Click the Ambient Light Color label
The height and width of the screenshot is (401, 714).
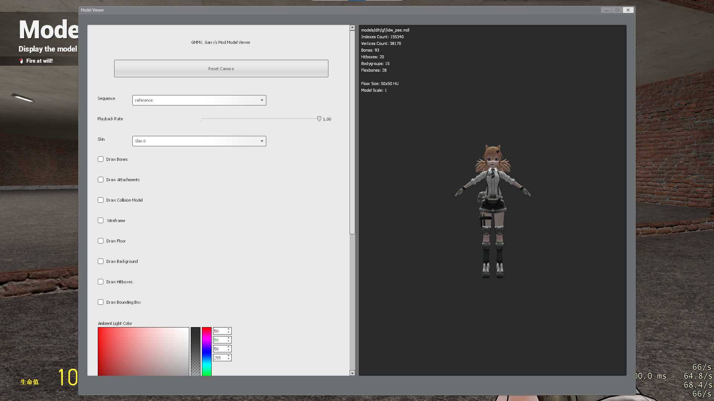click(115, 323)
